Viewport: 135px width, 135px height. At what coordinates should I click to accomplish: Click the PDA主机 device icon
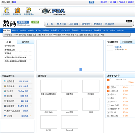point(5,91)
